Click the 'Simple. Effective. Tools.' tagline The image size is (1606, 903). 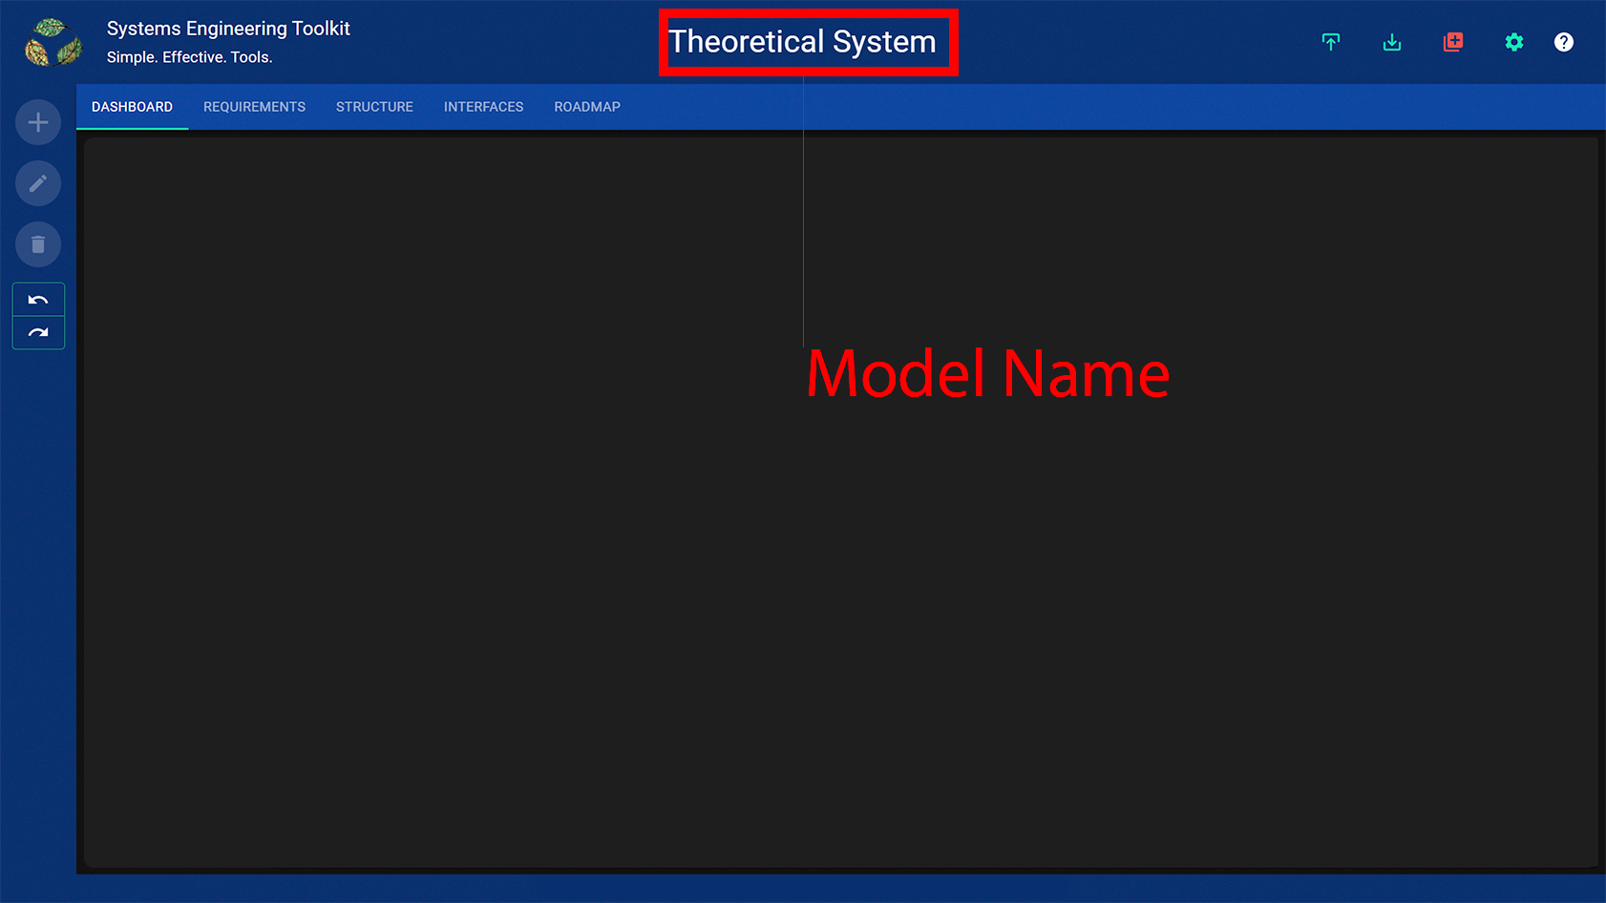click(190, 57)
